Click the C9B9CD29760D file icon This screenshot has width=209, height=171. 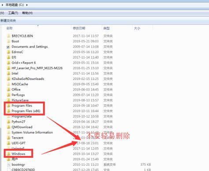coord(9,170)
